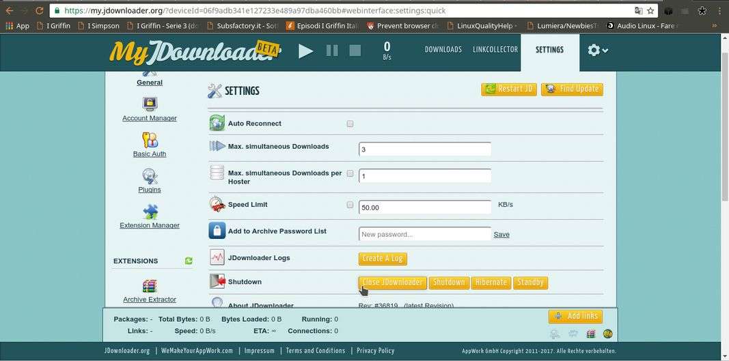729x361 pixels.
Task: Select the Plugins sidebar icon
Action: 150,176
